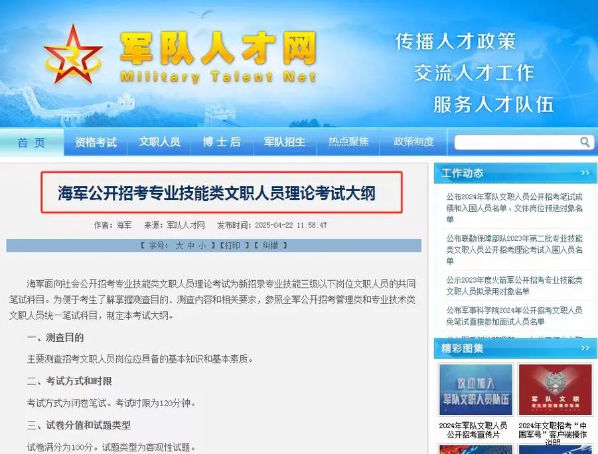Click the 打印 print link

click(232, 246)
